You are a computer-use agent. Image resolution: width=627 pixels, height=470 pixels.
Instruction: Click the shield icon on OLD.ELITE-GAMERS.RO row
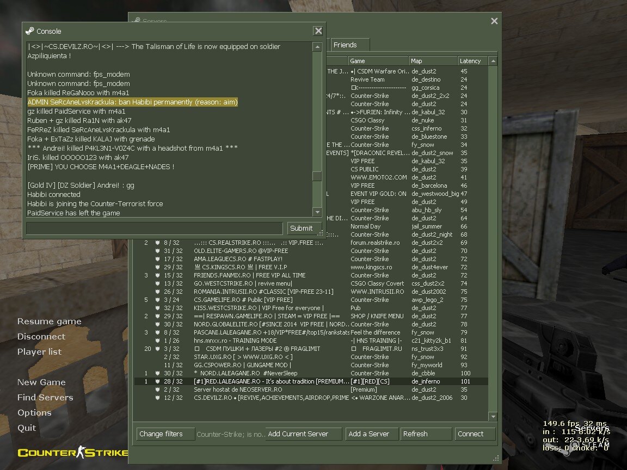(x=157, y=251)
